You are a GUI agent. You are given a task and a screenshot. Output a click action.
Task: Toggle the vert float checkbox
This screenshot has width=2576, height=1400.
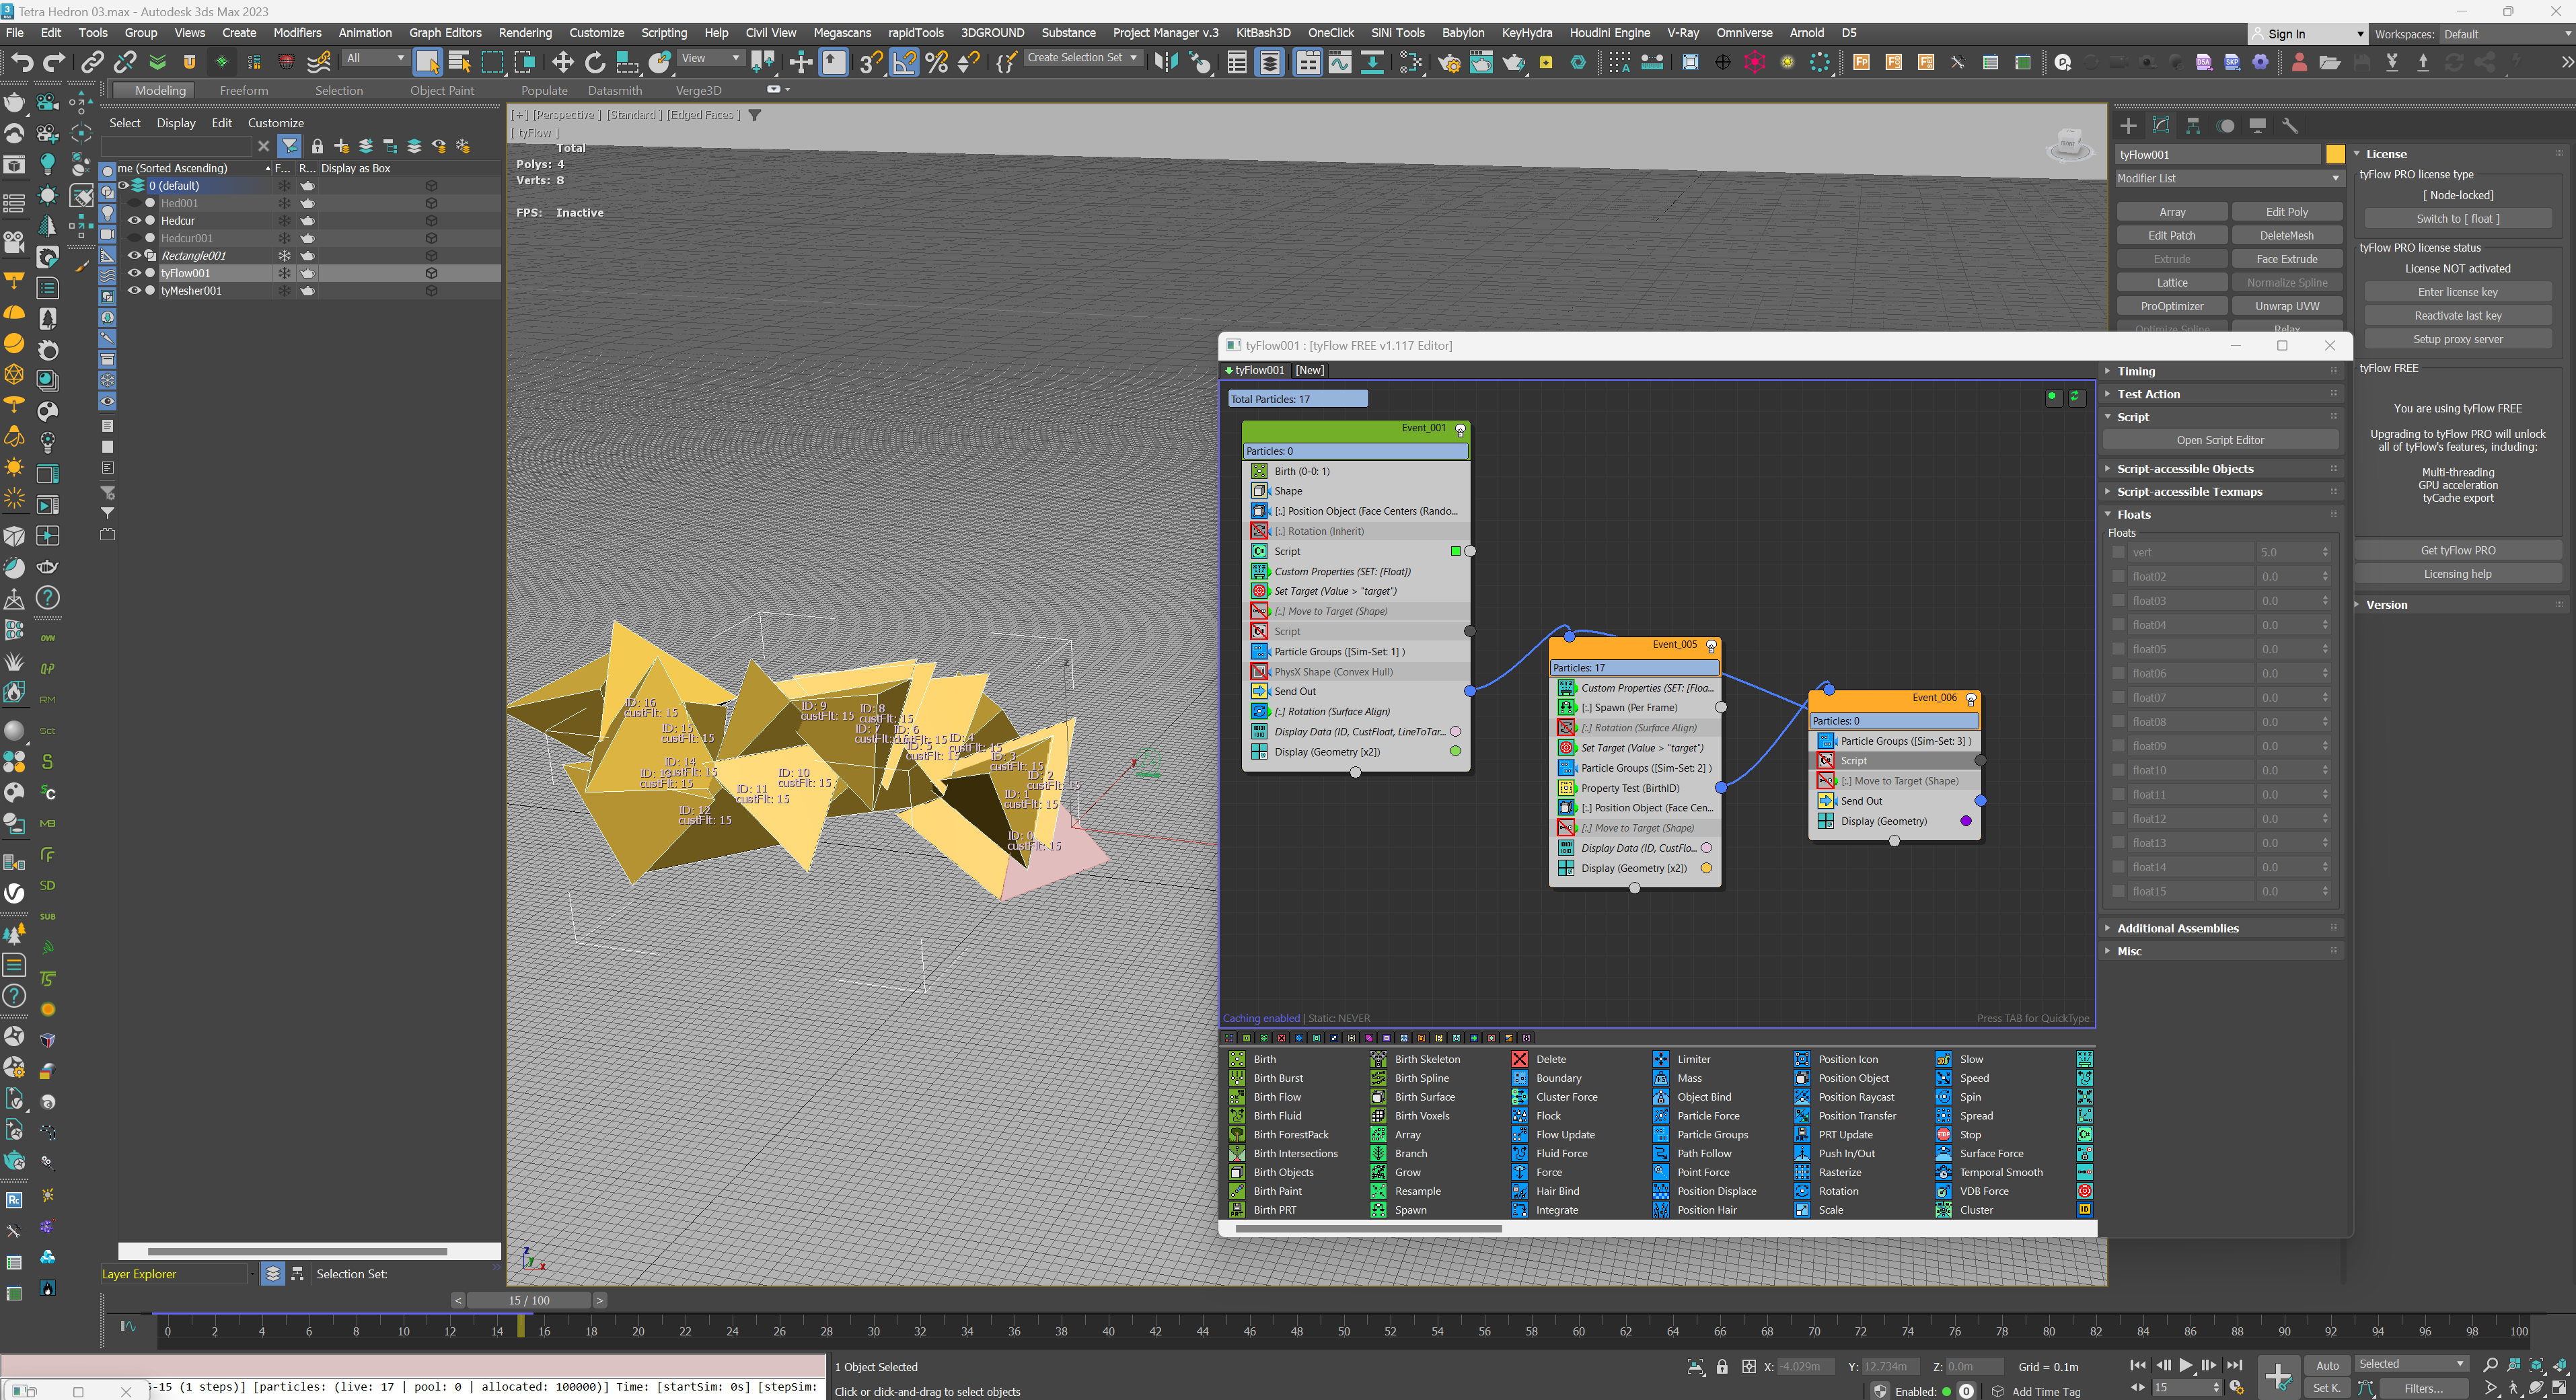point(2118,552)
